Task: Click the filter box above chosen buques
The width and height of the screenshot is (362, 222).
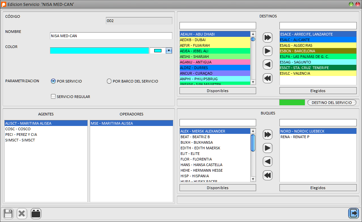Action: 318,122
